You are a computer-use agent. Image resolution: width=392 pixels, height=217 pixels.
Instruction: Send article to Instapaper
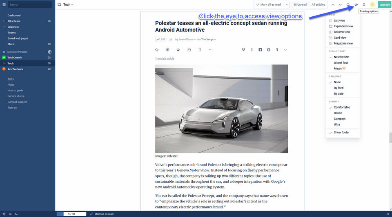(252, 50)
